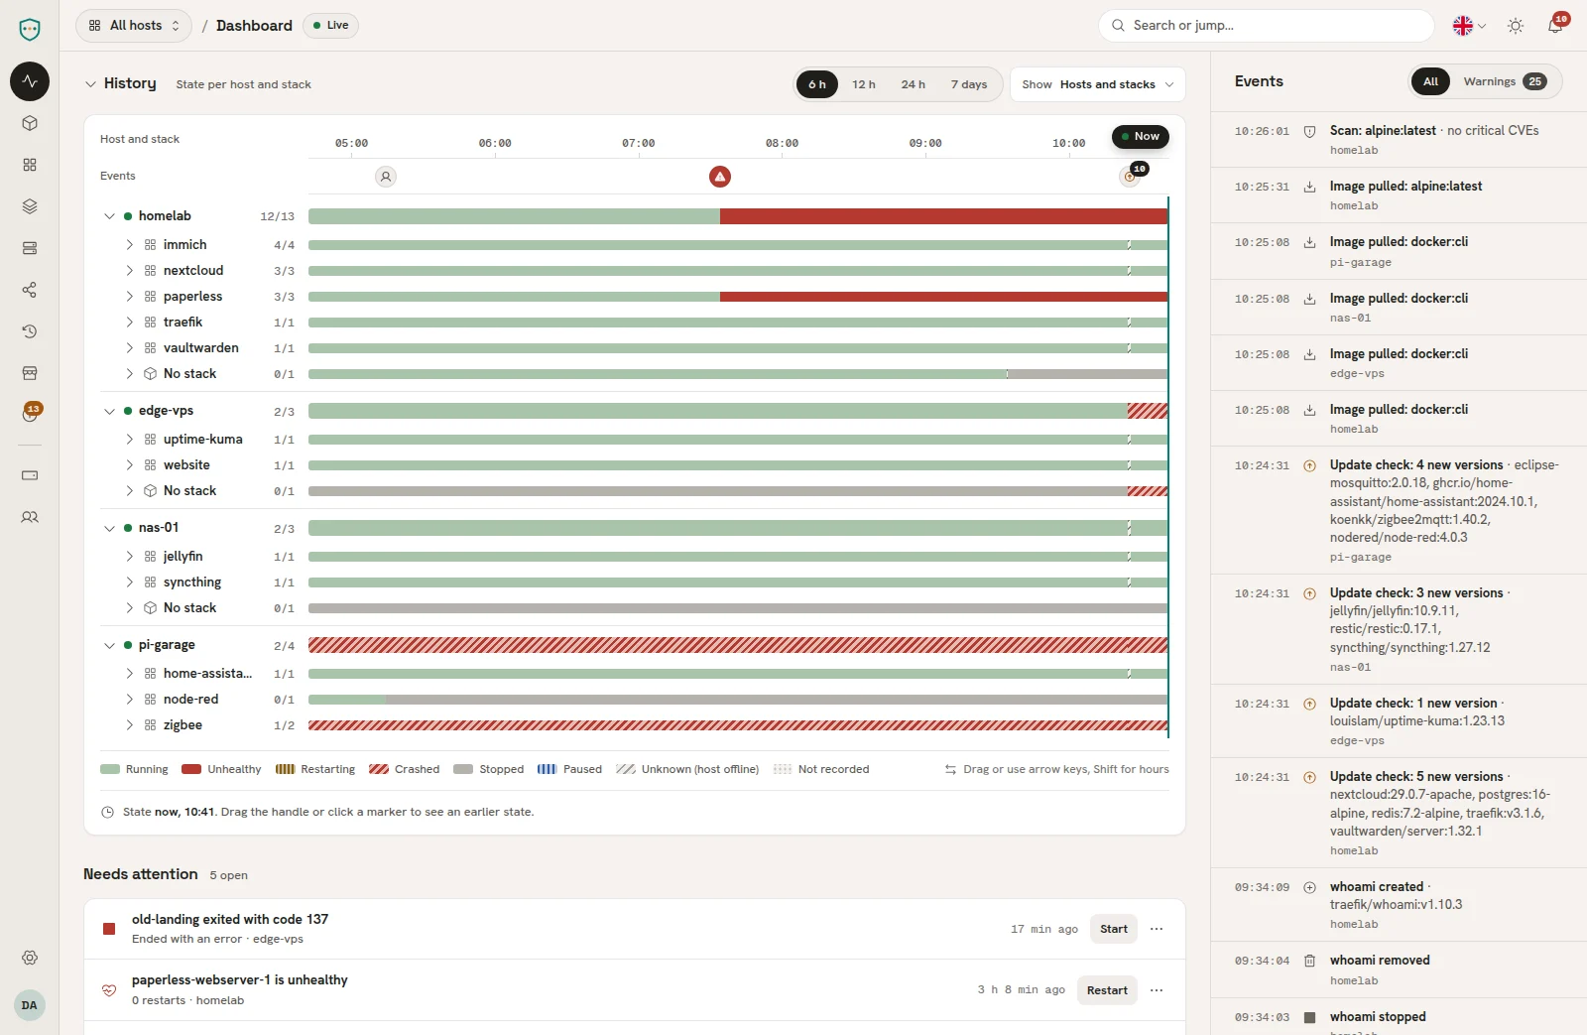This screenshot has width=1587, height=1035.
Task: Restart paperless-webserver-1
Action: click(1107, 990)
